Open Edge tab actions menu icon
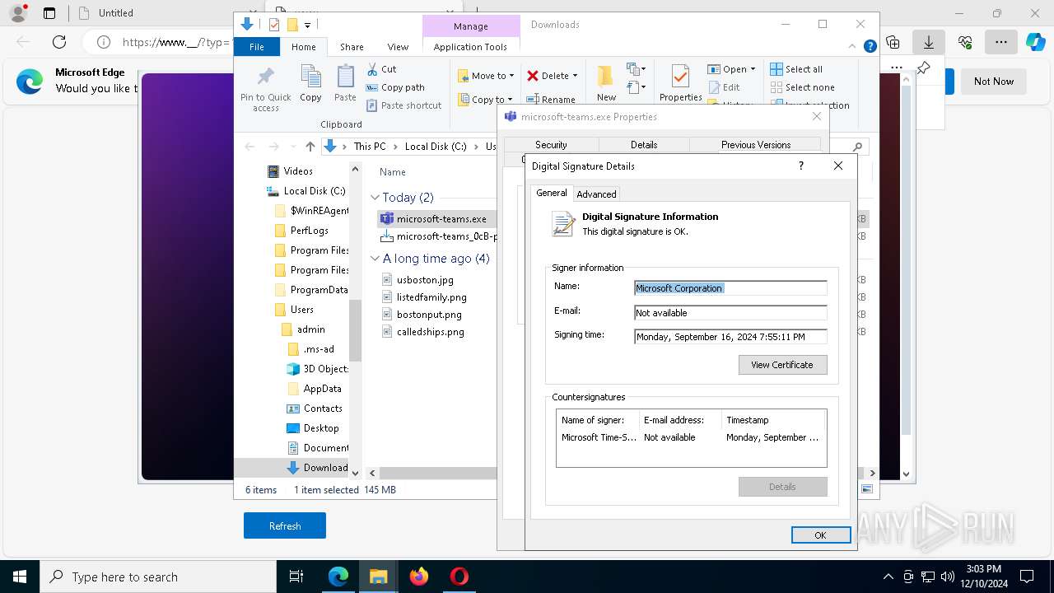 point(49,13)
